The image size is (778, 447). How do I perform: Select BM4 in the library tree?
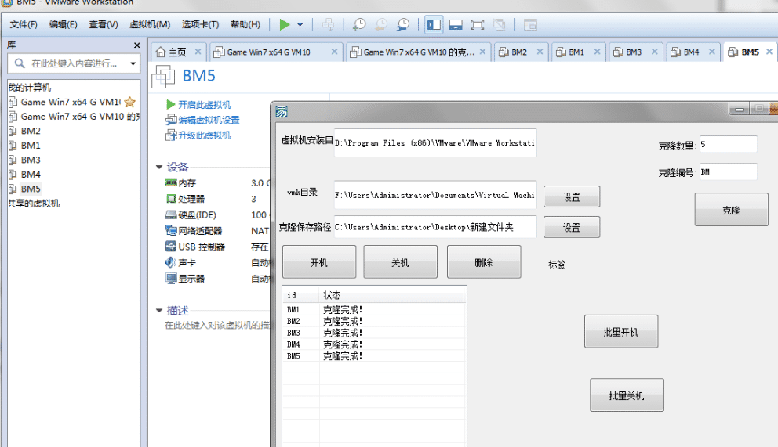click(x=31, y=175)
